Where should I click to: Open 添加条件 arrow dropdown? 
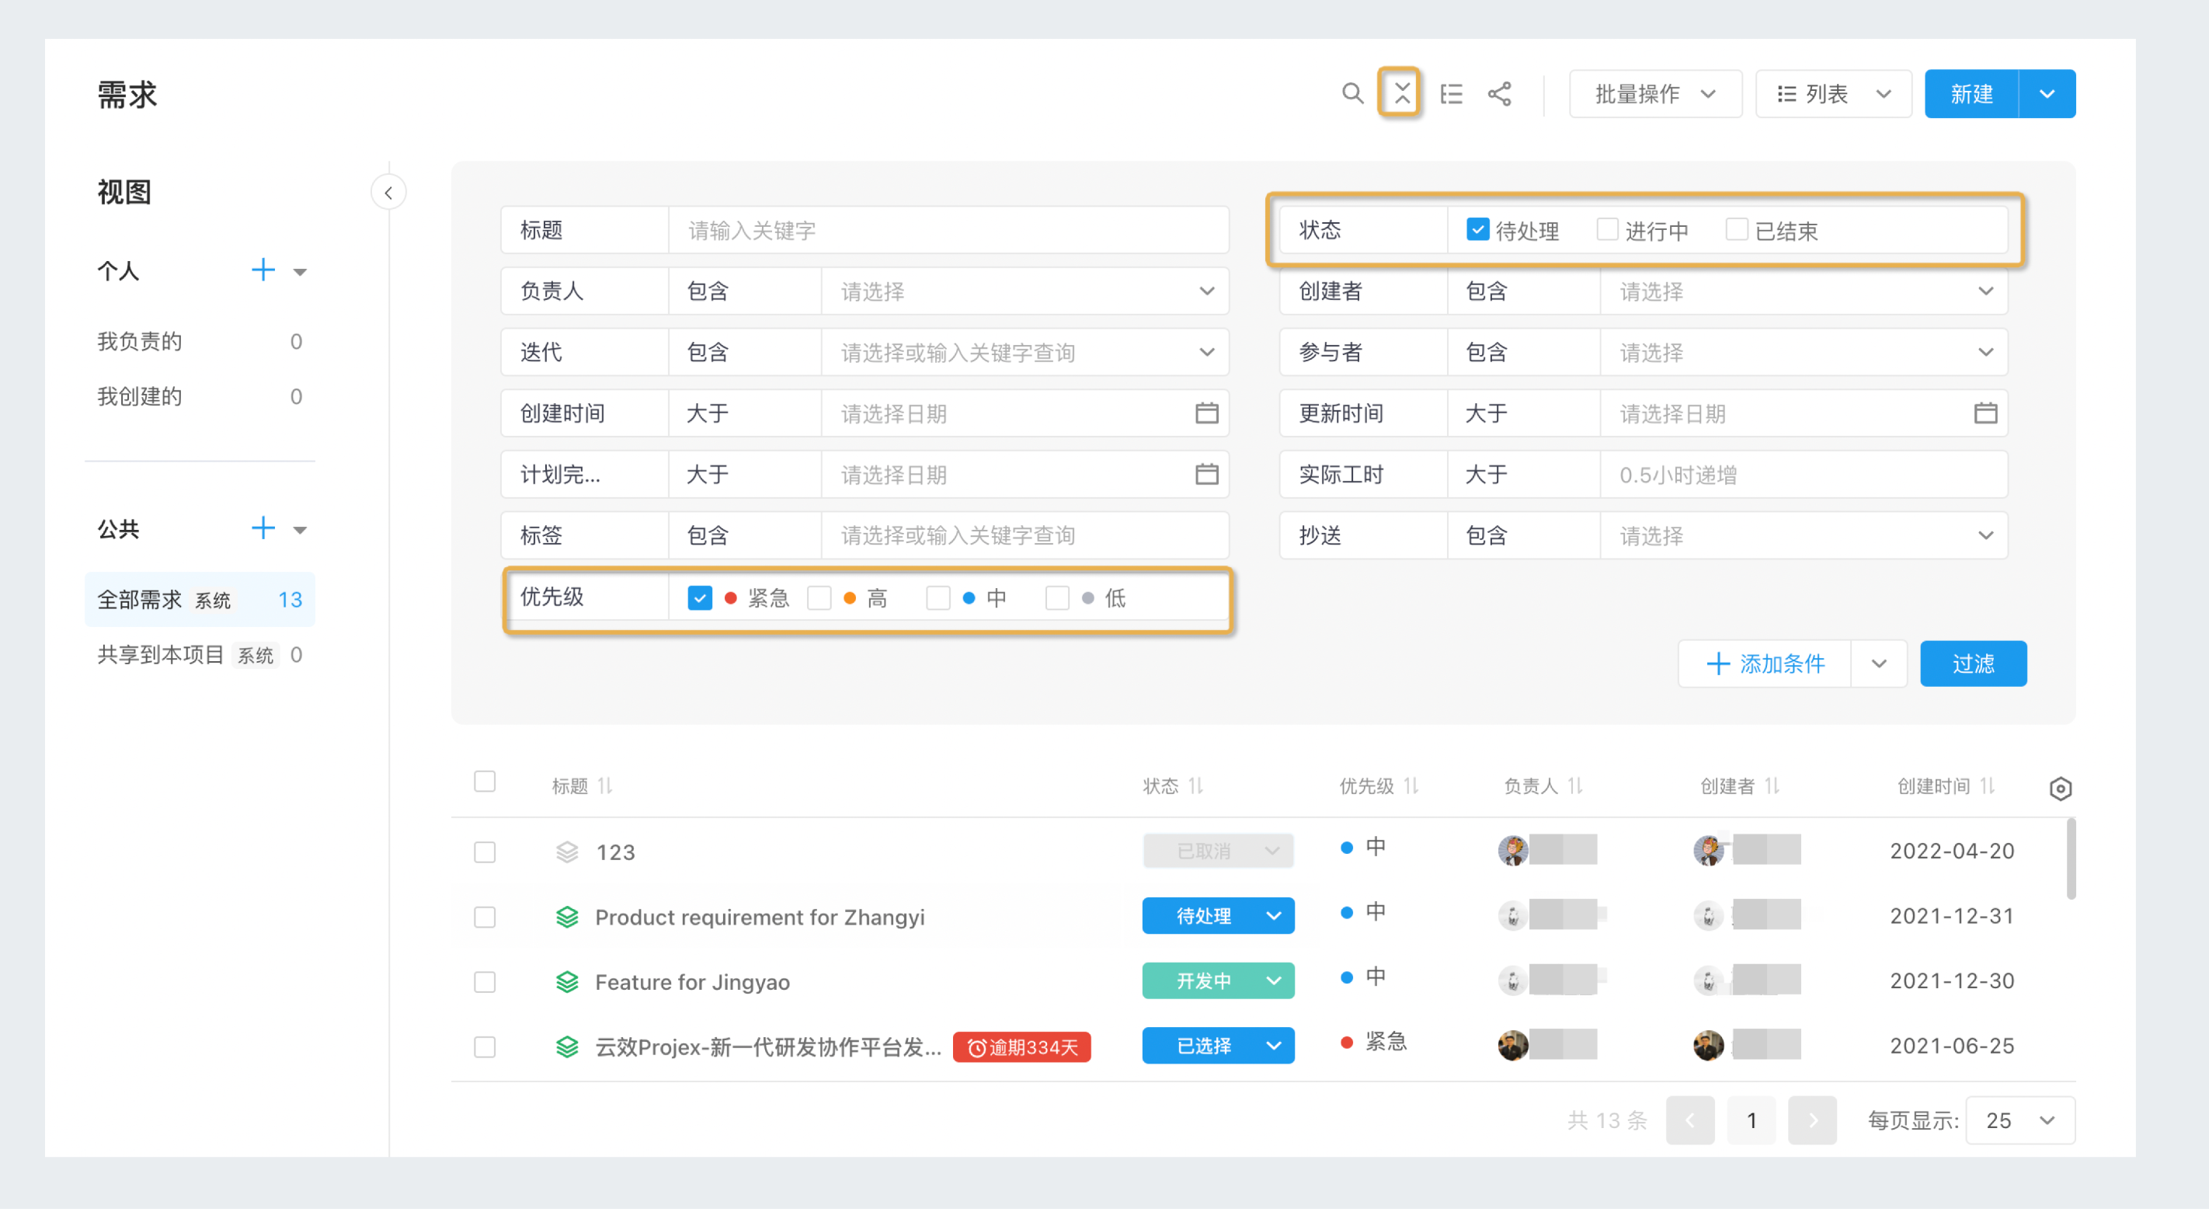point(1879,663)
